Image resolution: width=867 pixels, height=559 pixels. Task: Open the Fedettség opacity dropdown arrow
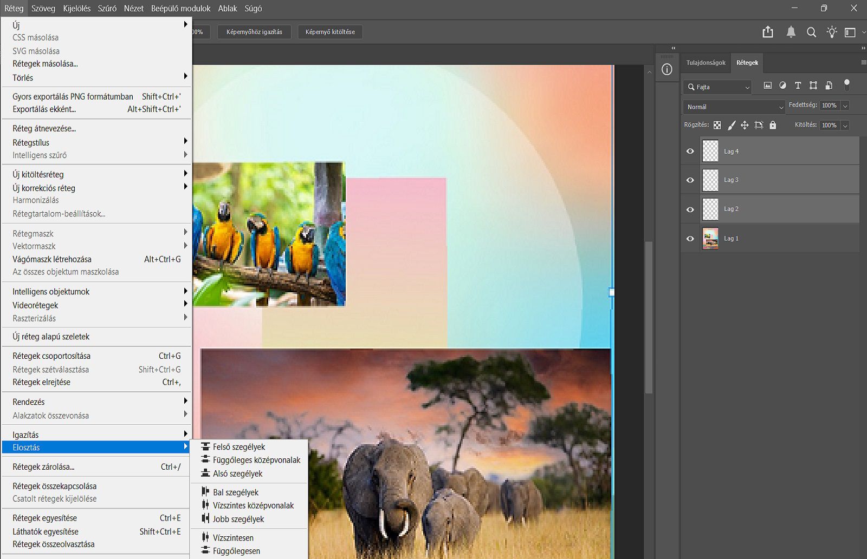point(845,106)
